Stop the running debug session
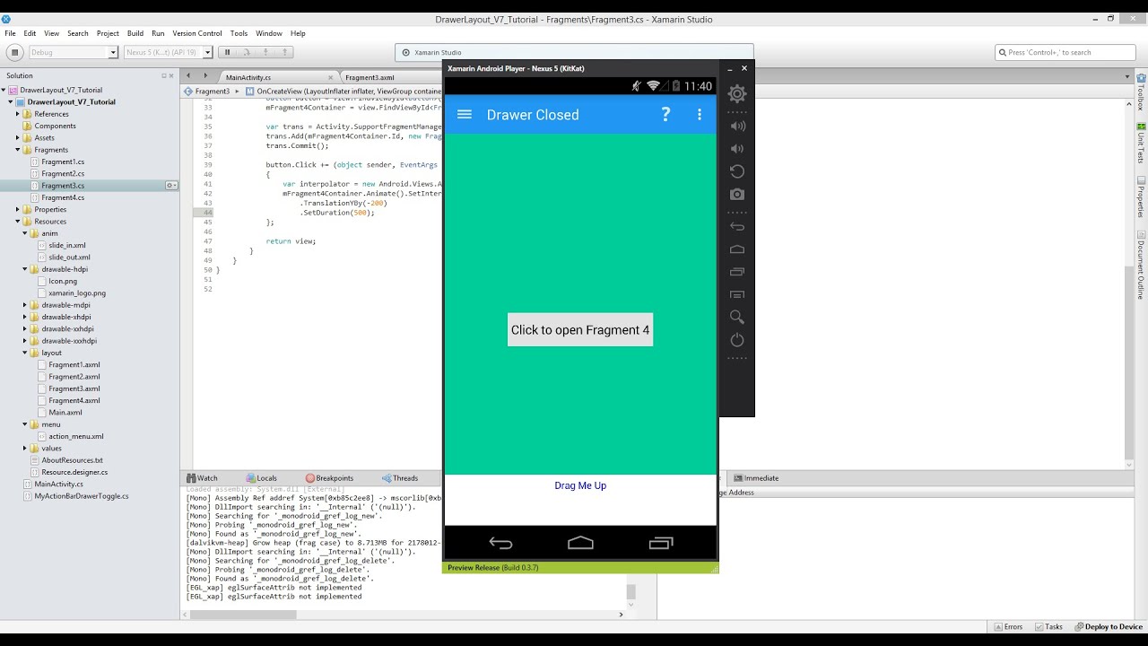 coord(14,53)
